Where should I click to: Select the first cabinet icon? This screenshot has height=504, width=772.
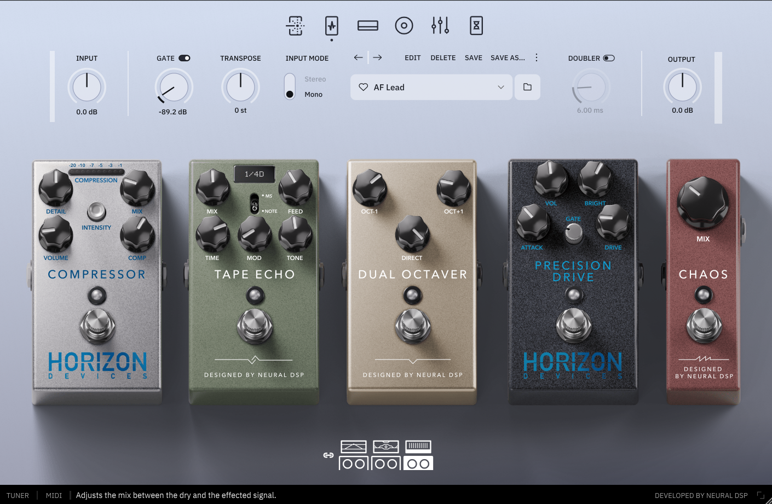tap(354, 464)
